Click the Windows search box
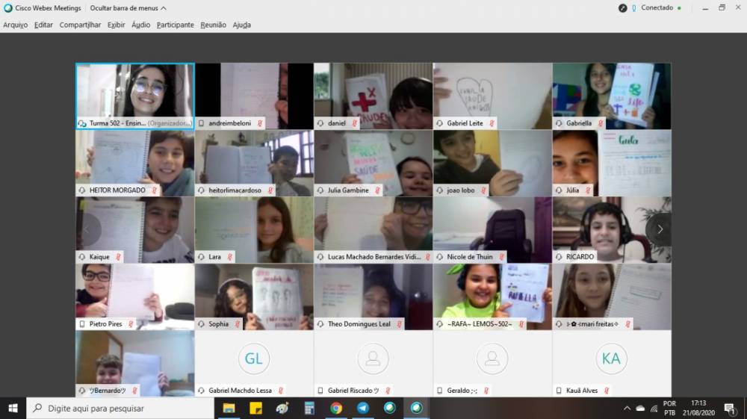This screenshot has height=419, width=747. [120, 408]
